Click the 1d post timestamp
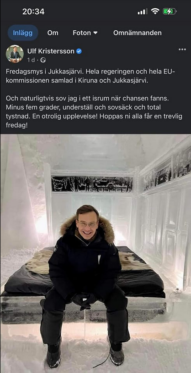This screenshot has width=191, height=373. pyautogui.click(x=31, y=60)
